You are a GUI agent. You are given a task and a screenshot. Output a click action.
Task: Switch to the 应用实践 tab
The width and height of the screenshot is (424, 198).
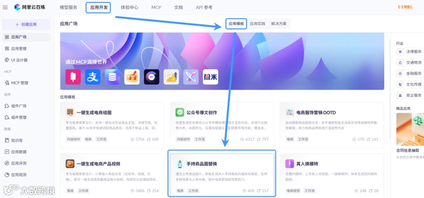pos(258,24)
